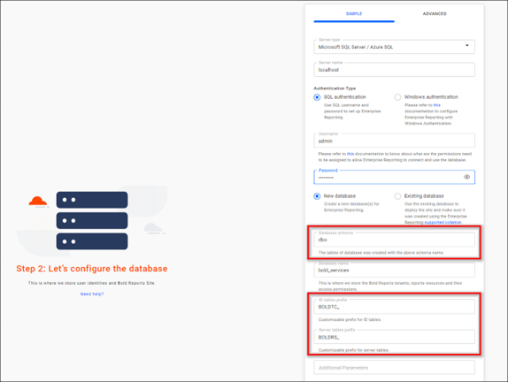Click the Database schema field with dbo
This screenshot has height=382, width=508.
pyautogui.click(x=395, y=240)
